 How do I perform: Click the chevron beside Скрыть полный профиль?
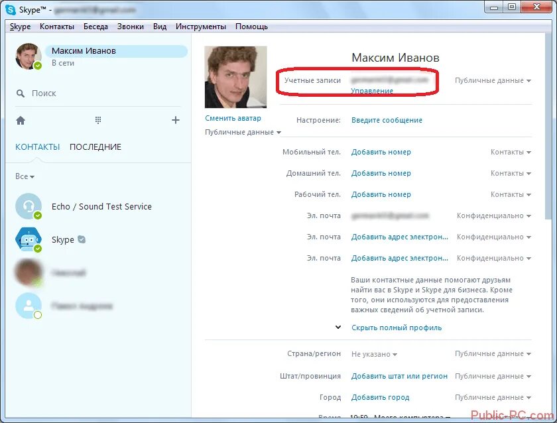coord(338,328)
